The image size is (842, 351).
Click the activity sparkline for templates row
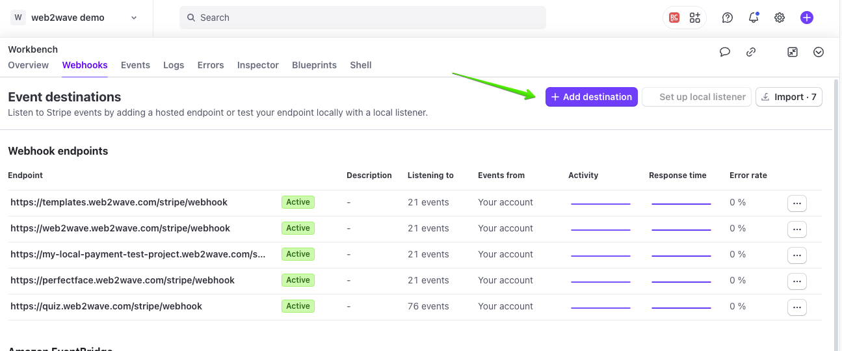pos(601,203)
